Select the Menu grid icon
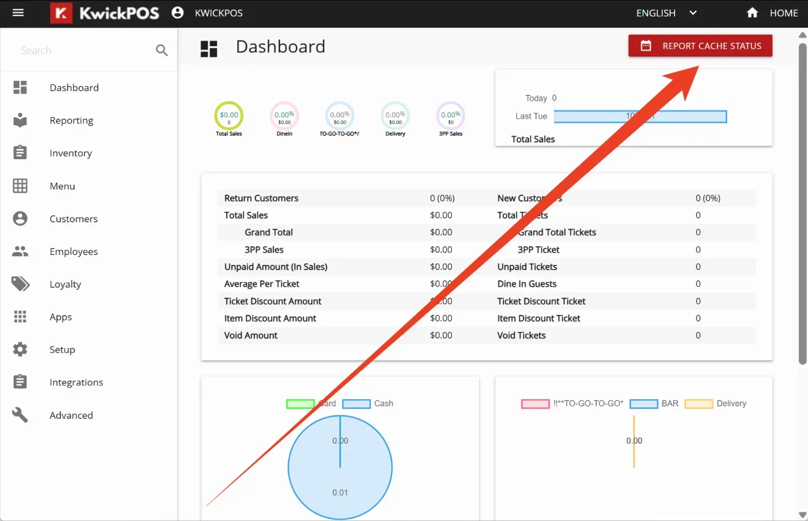Image resolution: width=808 pixels, height=521 pixels. coord(20,186)
